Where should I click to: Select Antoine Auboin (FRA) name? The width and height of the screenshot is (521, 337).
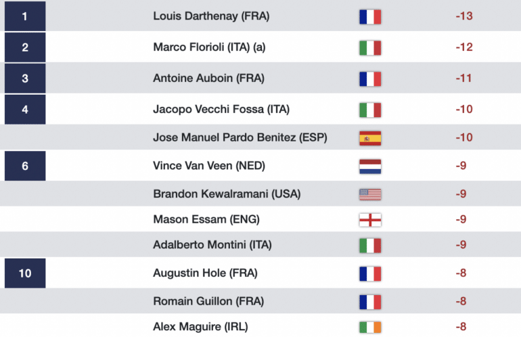pos(208,78)
